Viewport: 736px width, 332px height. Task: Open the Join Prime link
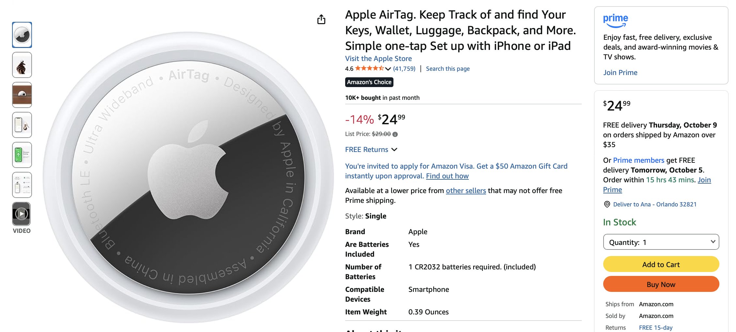click(x=620, y=73)
